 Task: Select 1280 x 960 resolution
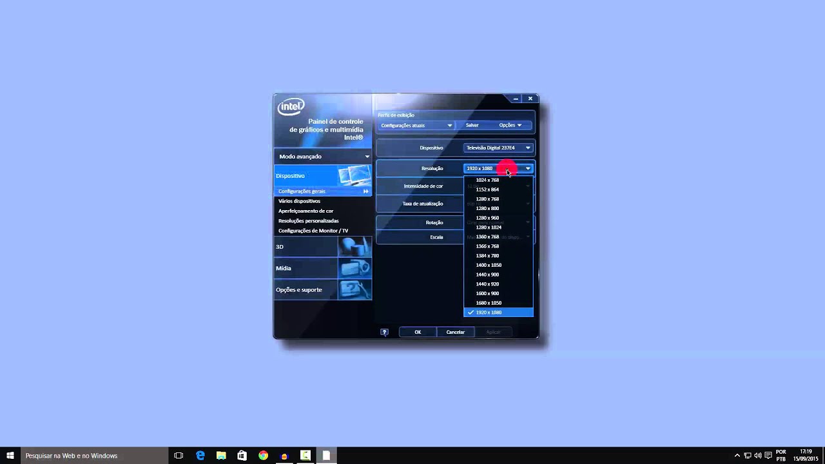498,218
